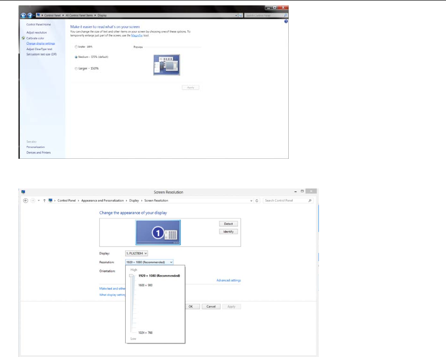Select Larger - 150% text size

pyautogui.click(x=76, y=69)
